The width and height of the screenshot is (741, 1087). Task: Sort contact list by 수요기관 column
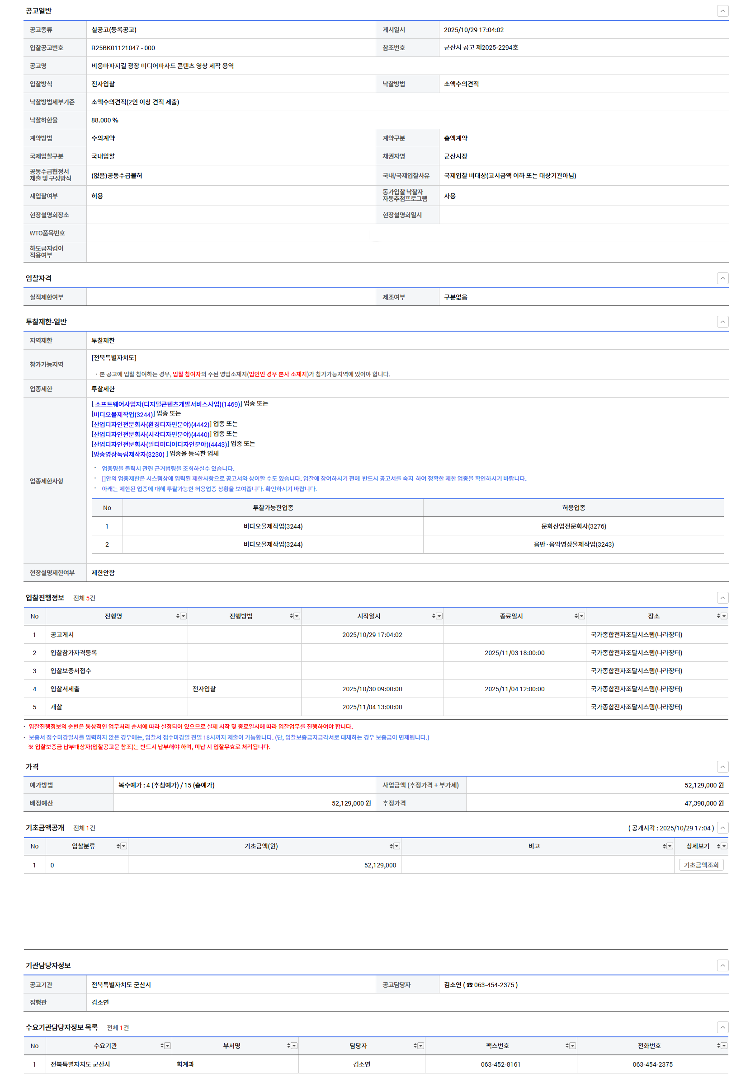point(162,1046)
